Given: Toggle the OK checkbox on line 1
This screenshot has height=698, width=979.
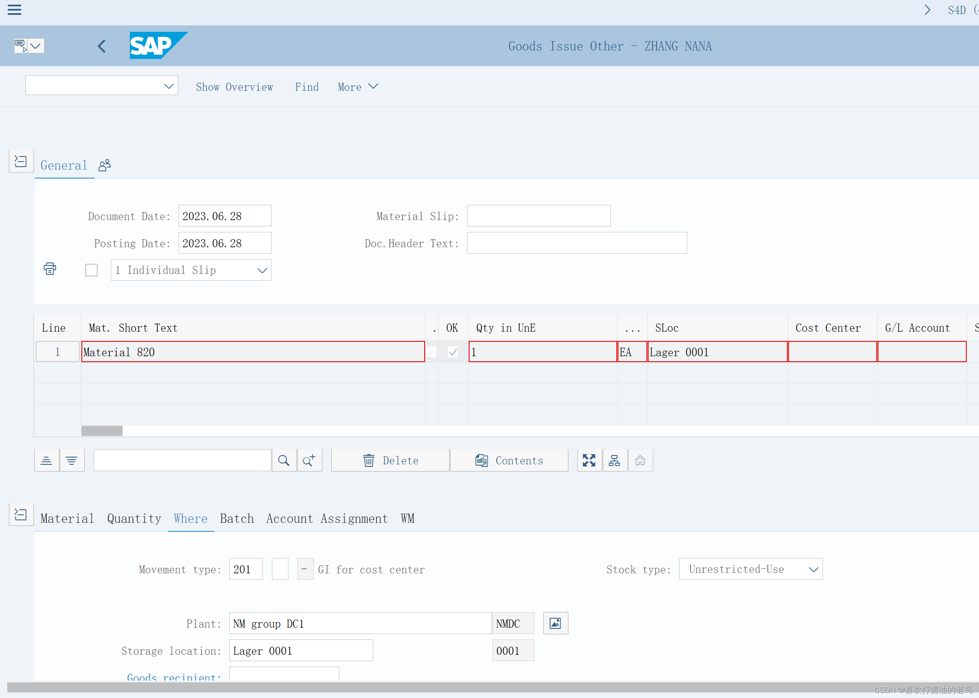Looking at the screenshot, I should point(452,352).
